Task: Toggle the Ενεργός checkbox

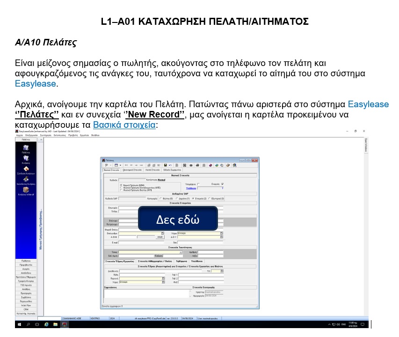Action: (x=222, y=184)
